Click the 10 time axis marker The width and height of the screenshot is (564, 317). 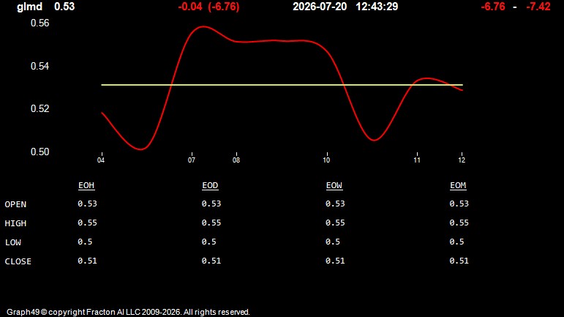point(326,160)
